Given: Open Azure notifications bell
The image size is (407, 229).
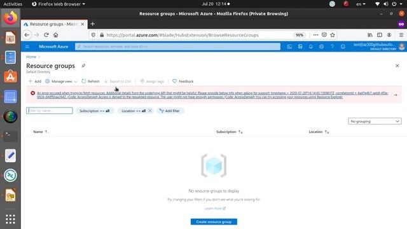Looking at the screenshot, I should click(x=311, y=46).
